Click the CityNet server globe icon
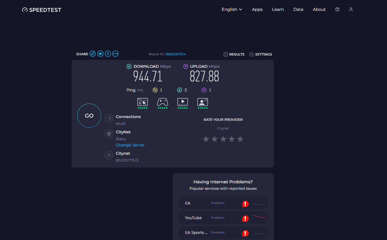The width and height of the screenshot is (387, 240). tap(109, 134)
